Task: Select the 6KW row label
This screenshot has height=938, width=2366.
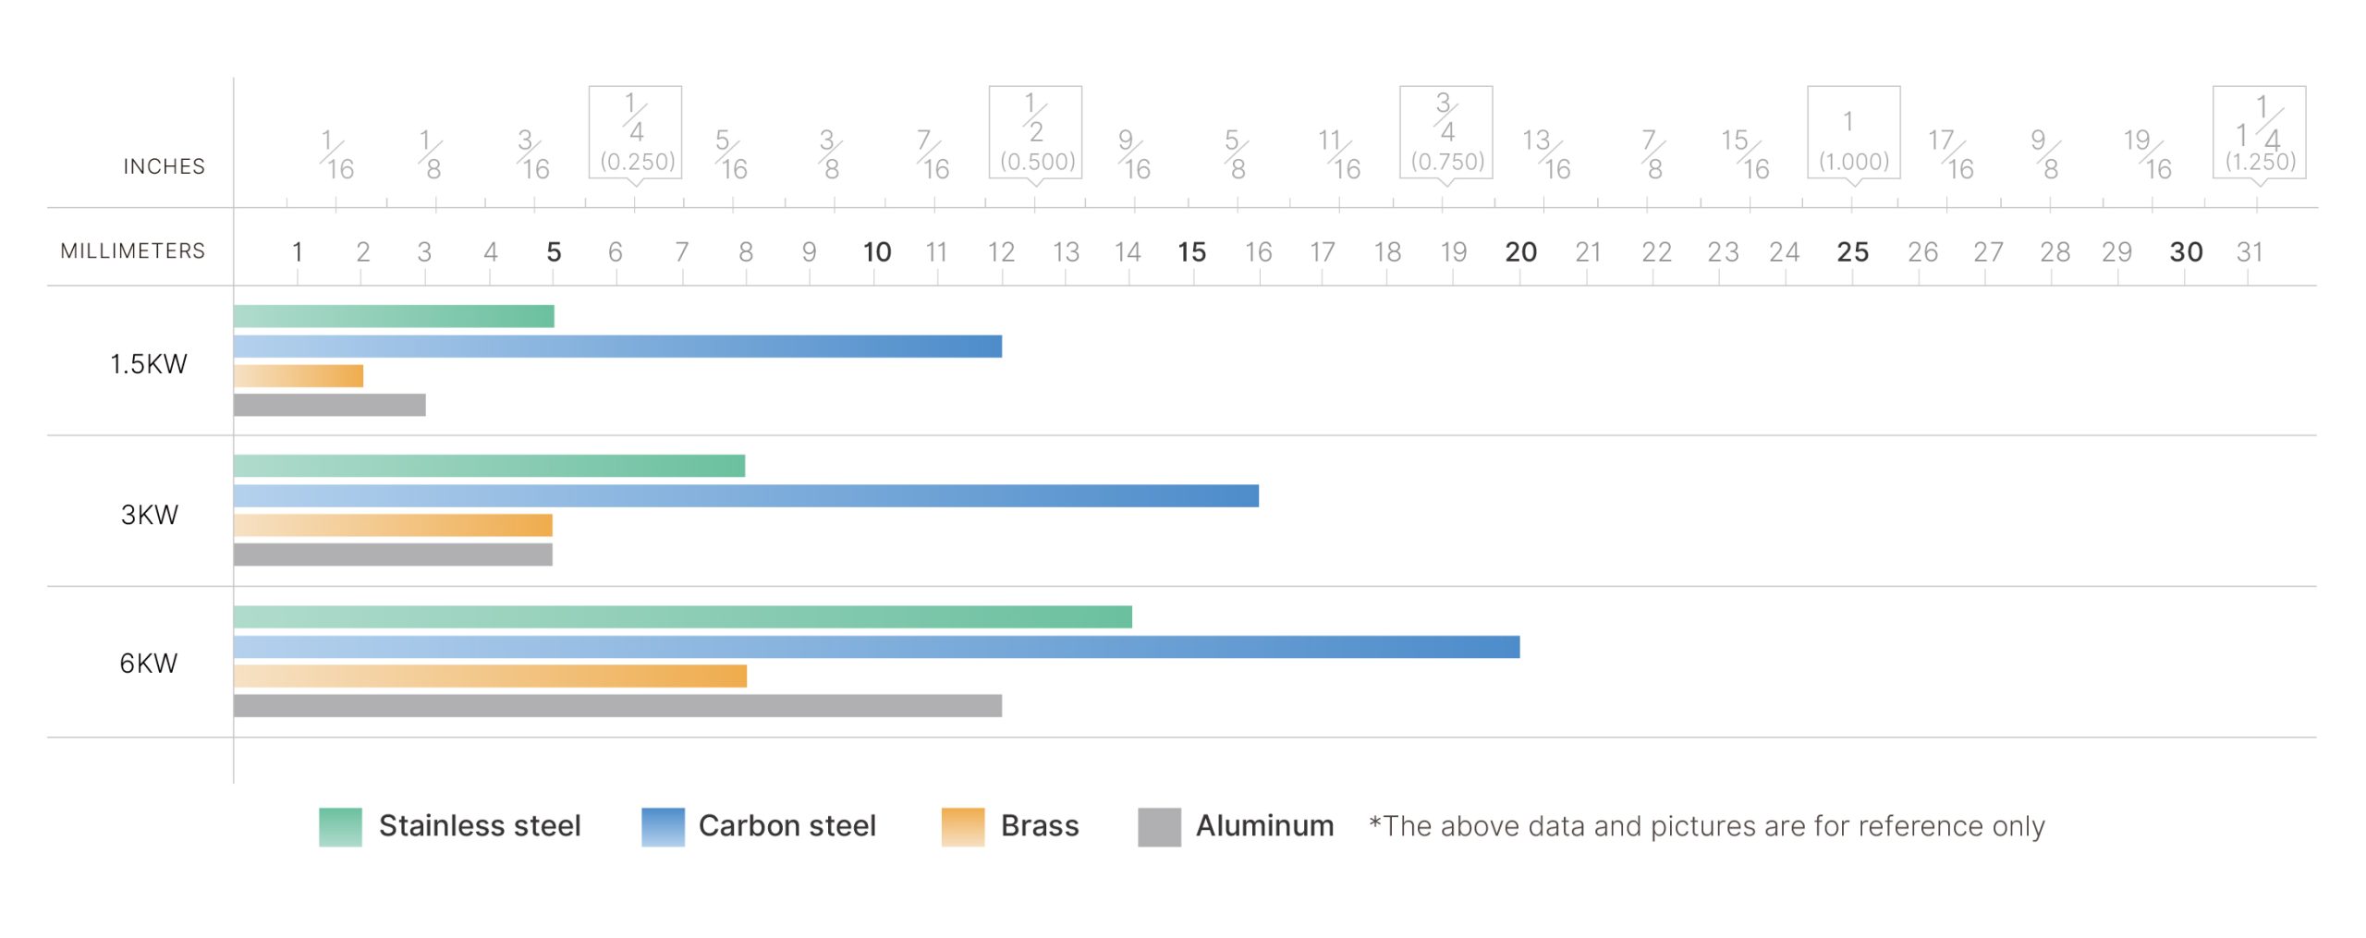Action: (x=149, y=664)
